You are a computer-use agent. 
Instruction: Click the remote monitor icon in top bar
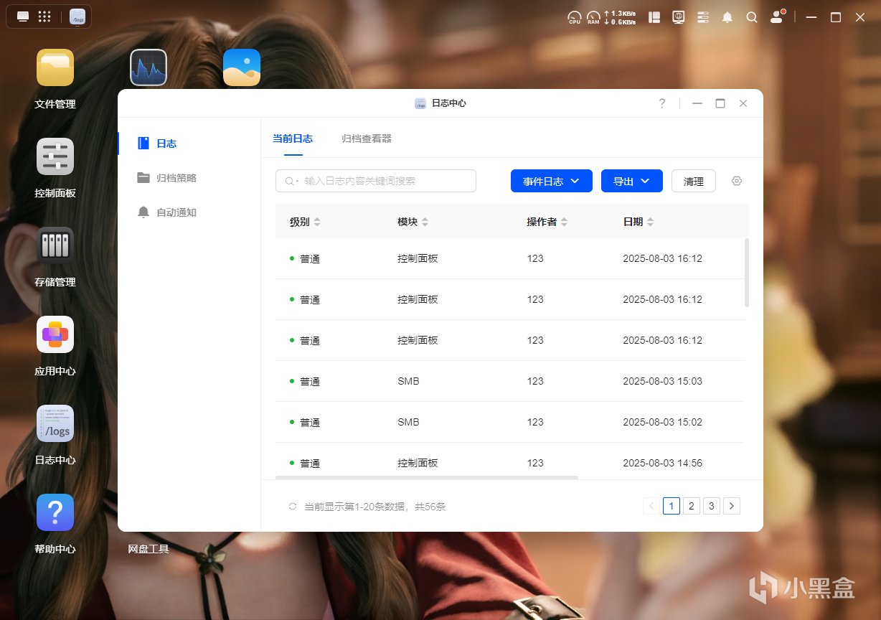(679, 17)
